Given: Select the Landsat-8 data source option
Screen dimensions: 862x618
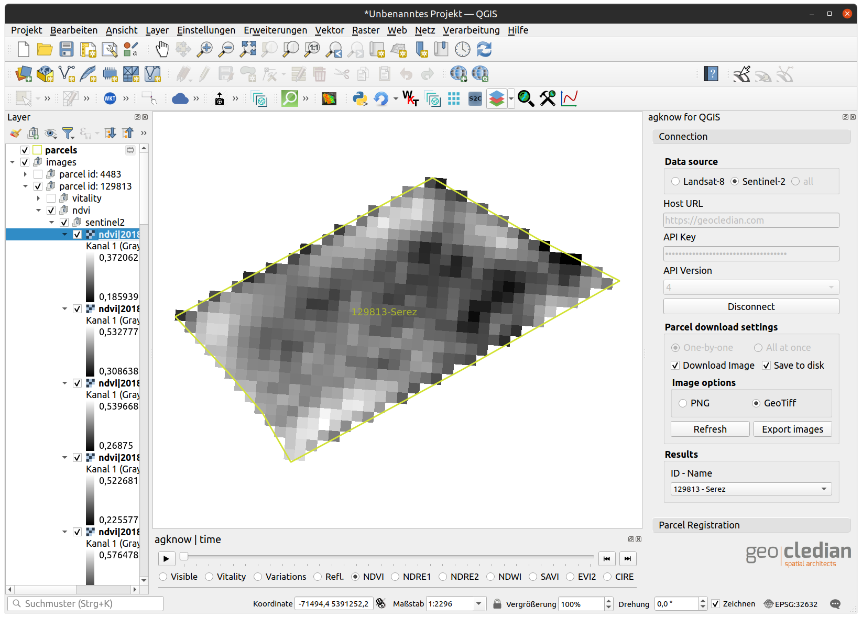Looking at the screenshot, I should click(x=675, y=181).
